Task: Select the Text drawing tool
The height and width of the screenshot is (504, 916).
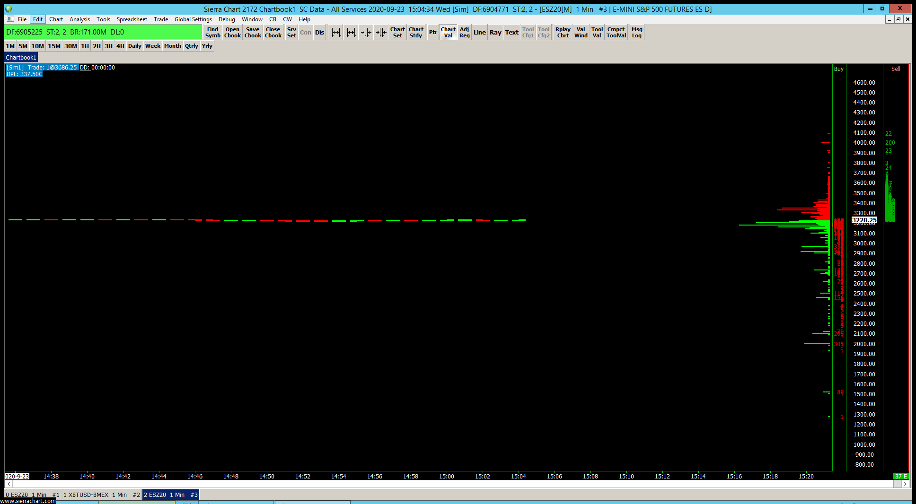Action: click(512, 32)
